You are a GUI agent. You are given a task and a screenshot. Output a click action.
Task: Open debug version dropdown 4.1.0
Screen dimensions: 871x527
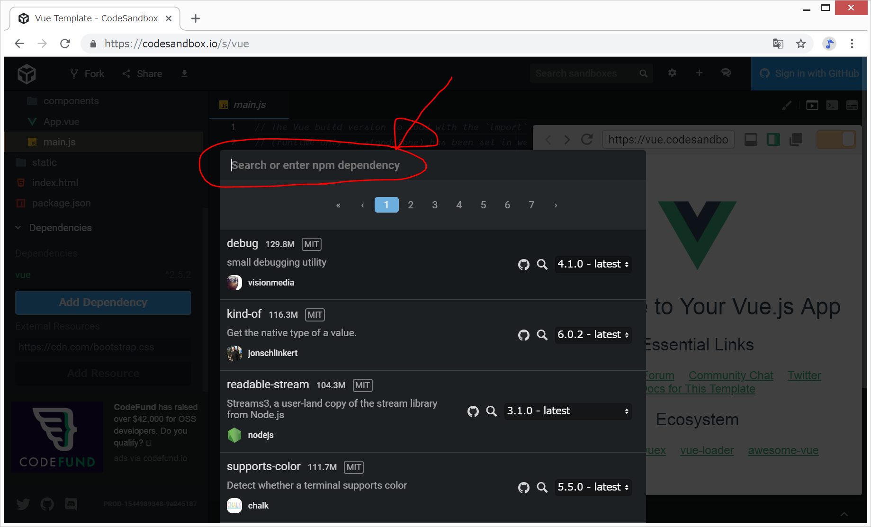[x=593, y=264]
